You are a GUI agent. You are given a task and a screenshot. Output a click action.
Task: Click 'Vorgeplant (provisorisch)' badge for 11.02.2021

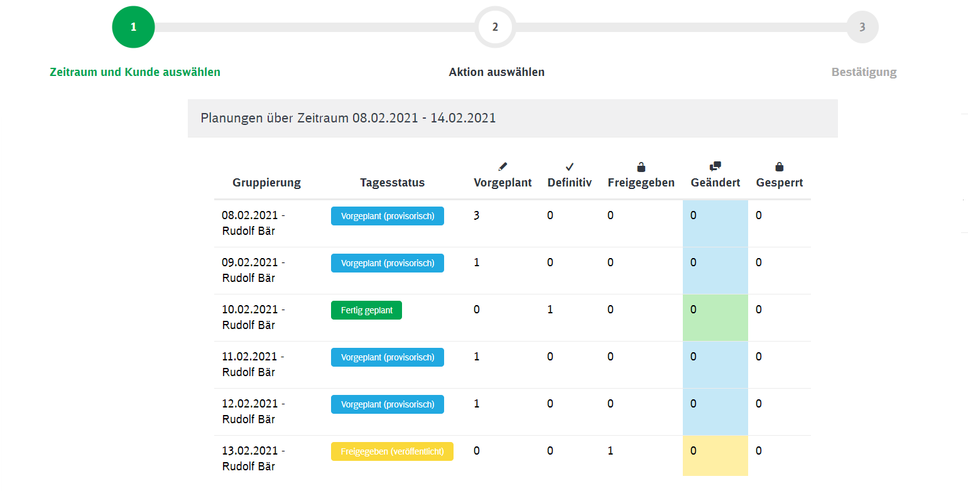click(x=388, y=357)
